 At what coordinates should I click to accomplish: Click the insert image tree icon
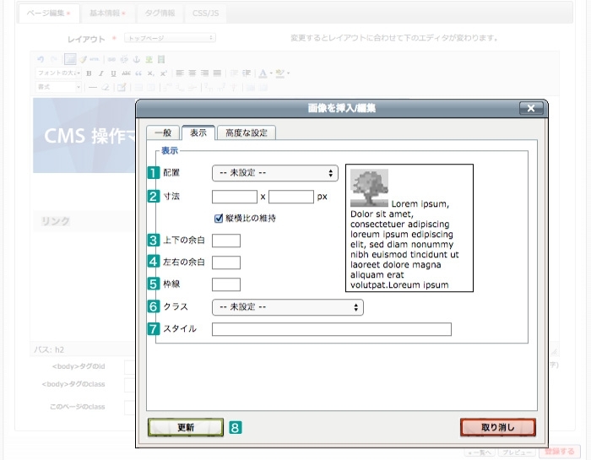pyautogui.click(x=149, y=59)
